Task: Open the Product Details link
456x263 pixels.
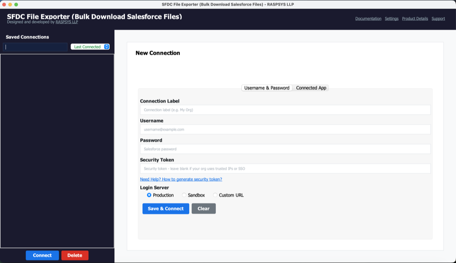Action: point(415,19)
